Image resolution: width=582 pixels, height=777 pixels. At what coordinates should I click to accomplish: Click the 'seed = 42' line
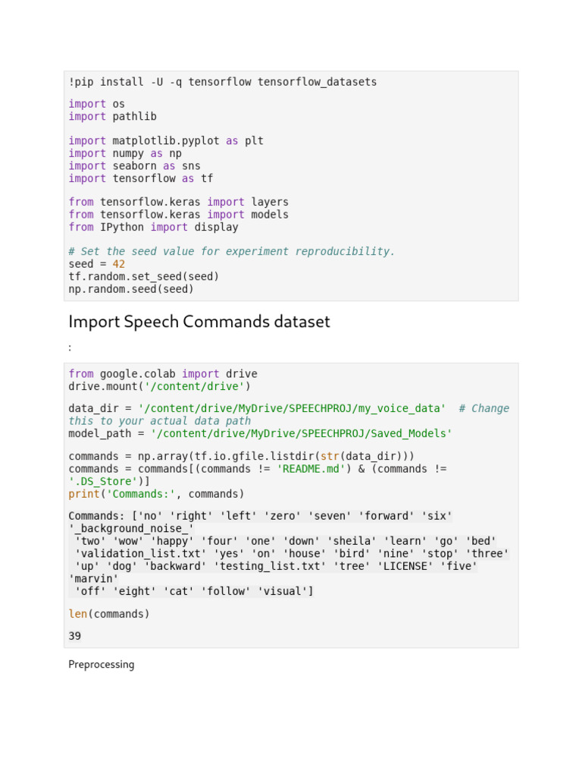pyautogui.click(x=97, y=264)
